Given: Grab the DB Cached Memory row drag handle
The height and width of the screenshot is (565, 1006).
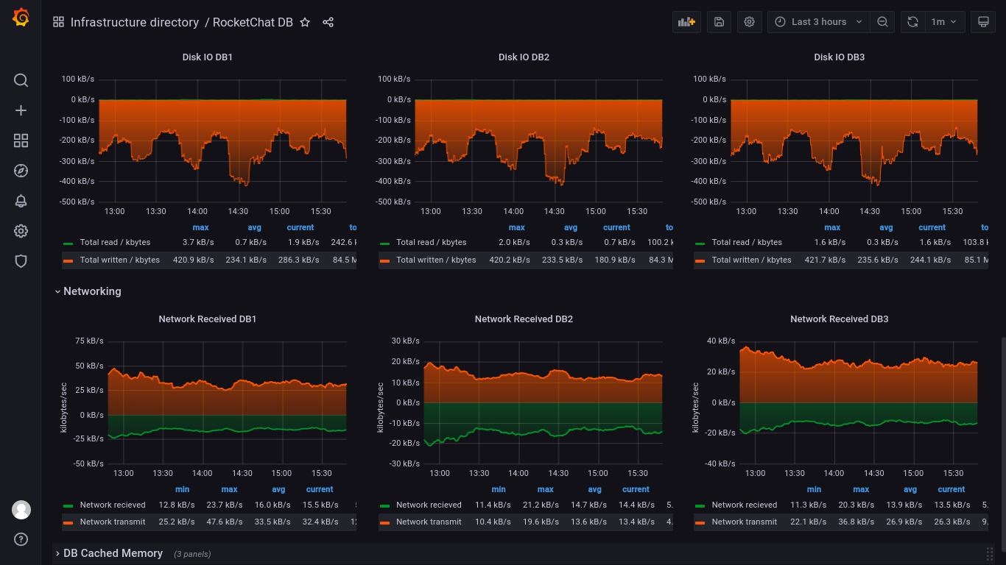Looking at the screenshot, I should click(990, 553).
